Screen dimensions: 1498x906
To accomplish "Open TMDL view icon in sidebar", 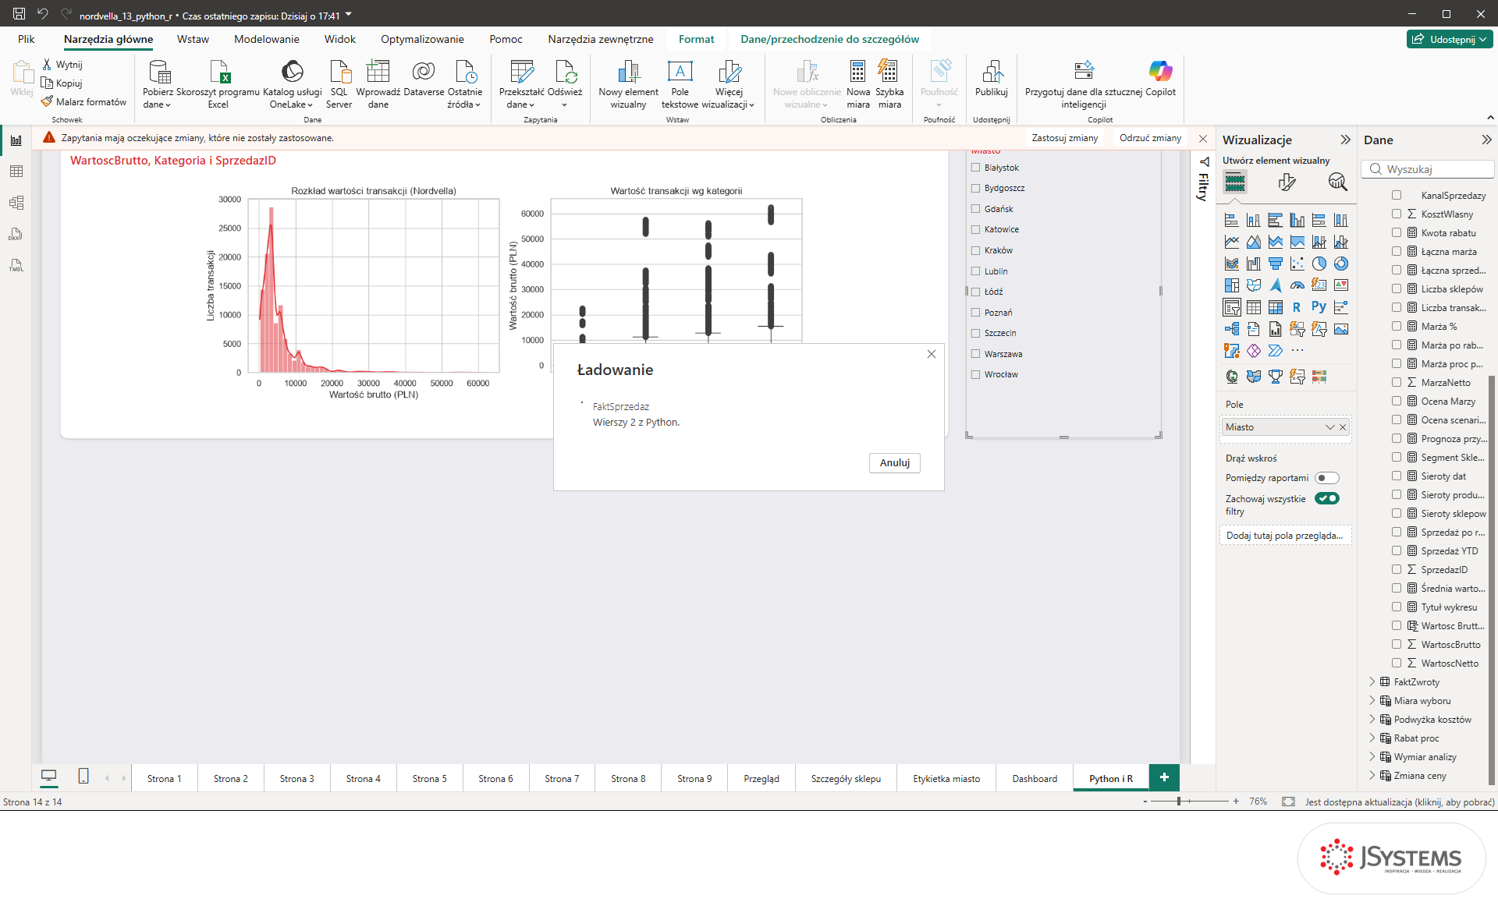I will coord(16,265).
